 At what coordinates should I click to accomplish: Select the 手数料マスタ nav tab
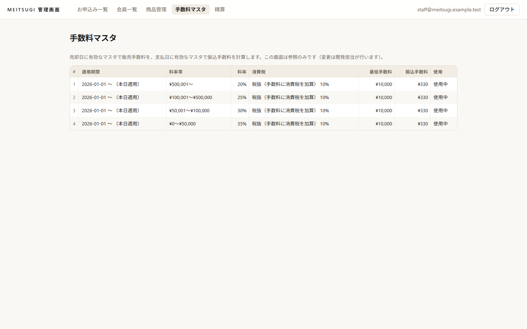tap(191, 10)
